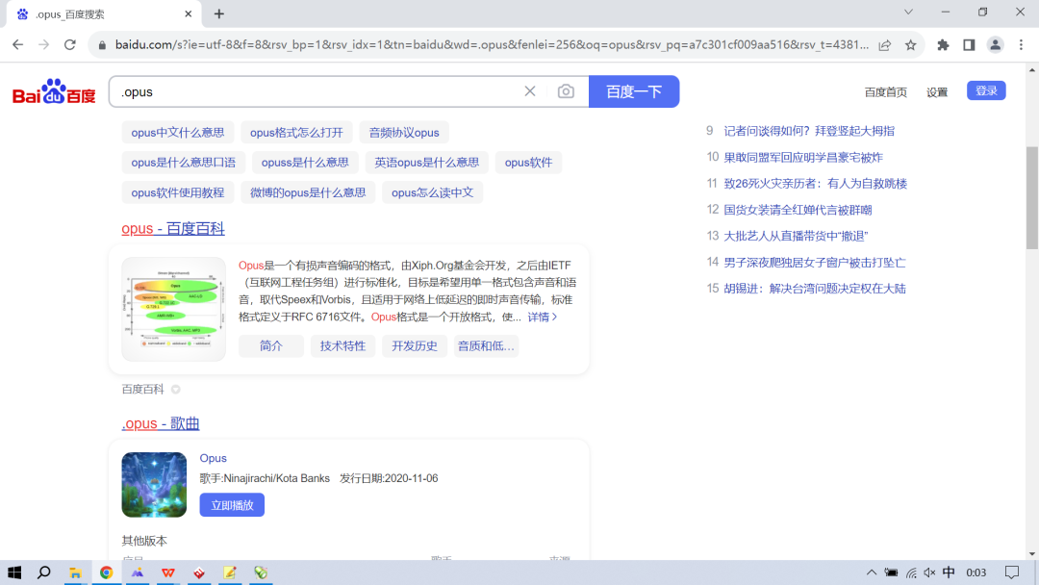This screenshot has height=585, width=1039.
Task: Click the share page icon in address bar
Action: (x=885, y=45)
